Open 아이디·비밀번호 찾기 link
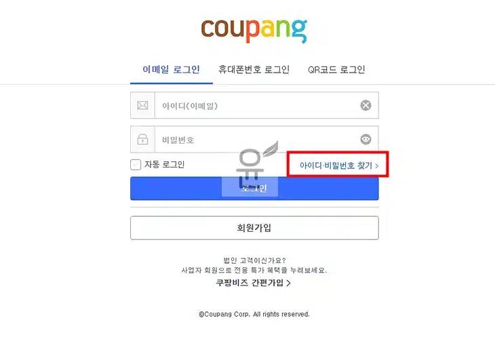The height and width of the screenshot is (337, 495). point(336,165)
